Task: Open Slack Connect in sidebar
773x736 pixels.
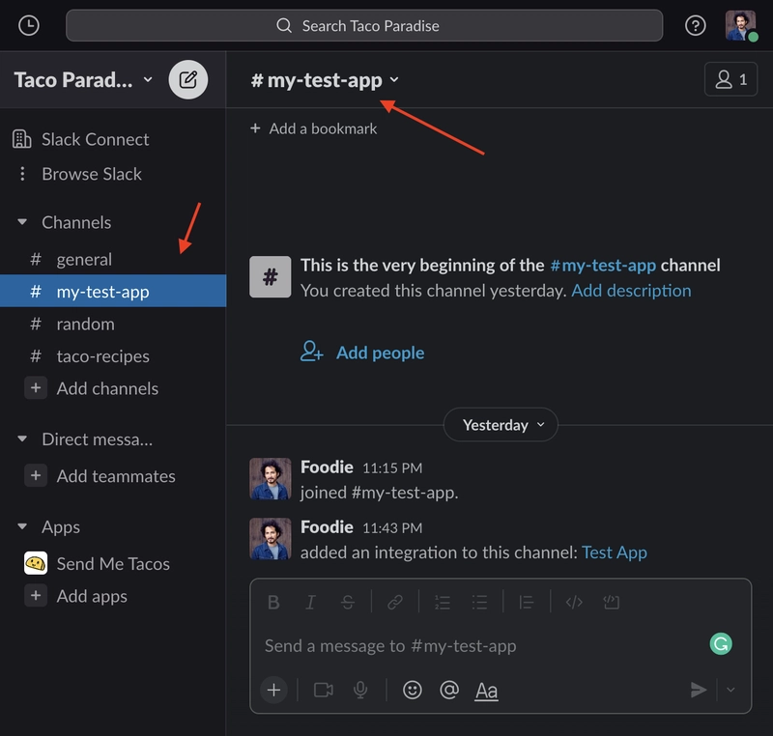Action: point(95,139)
